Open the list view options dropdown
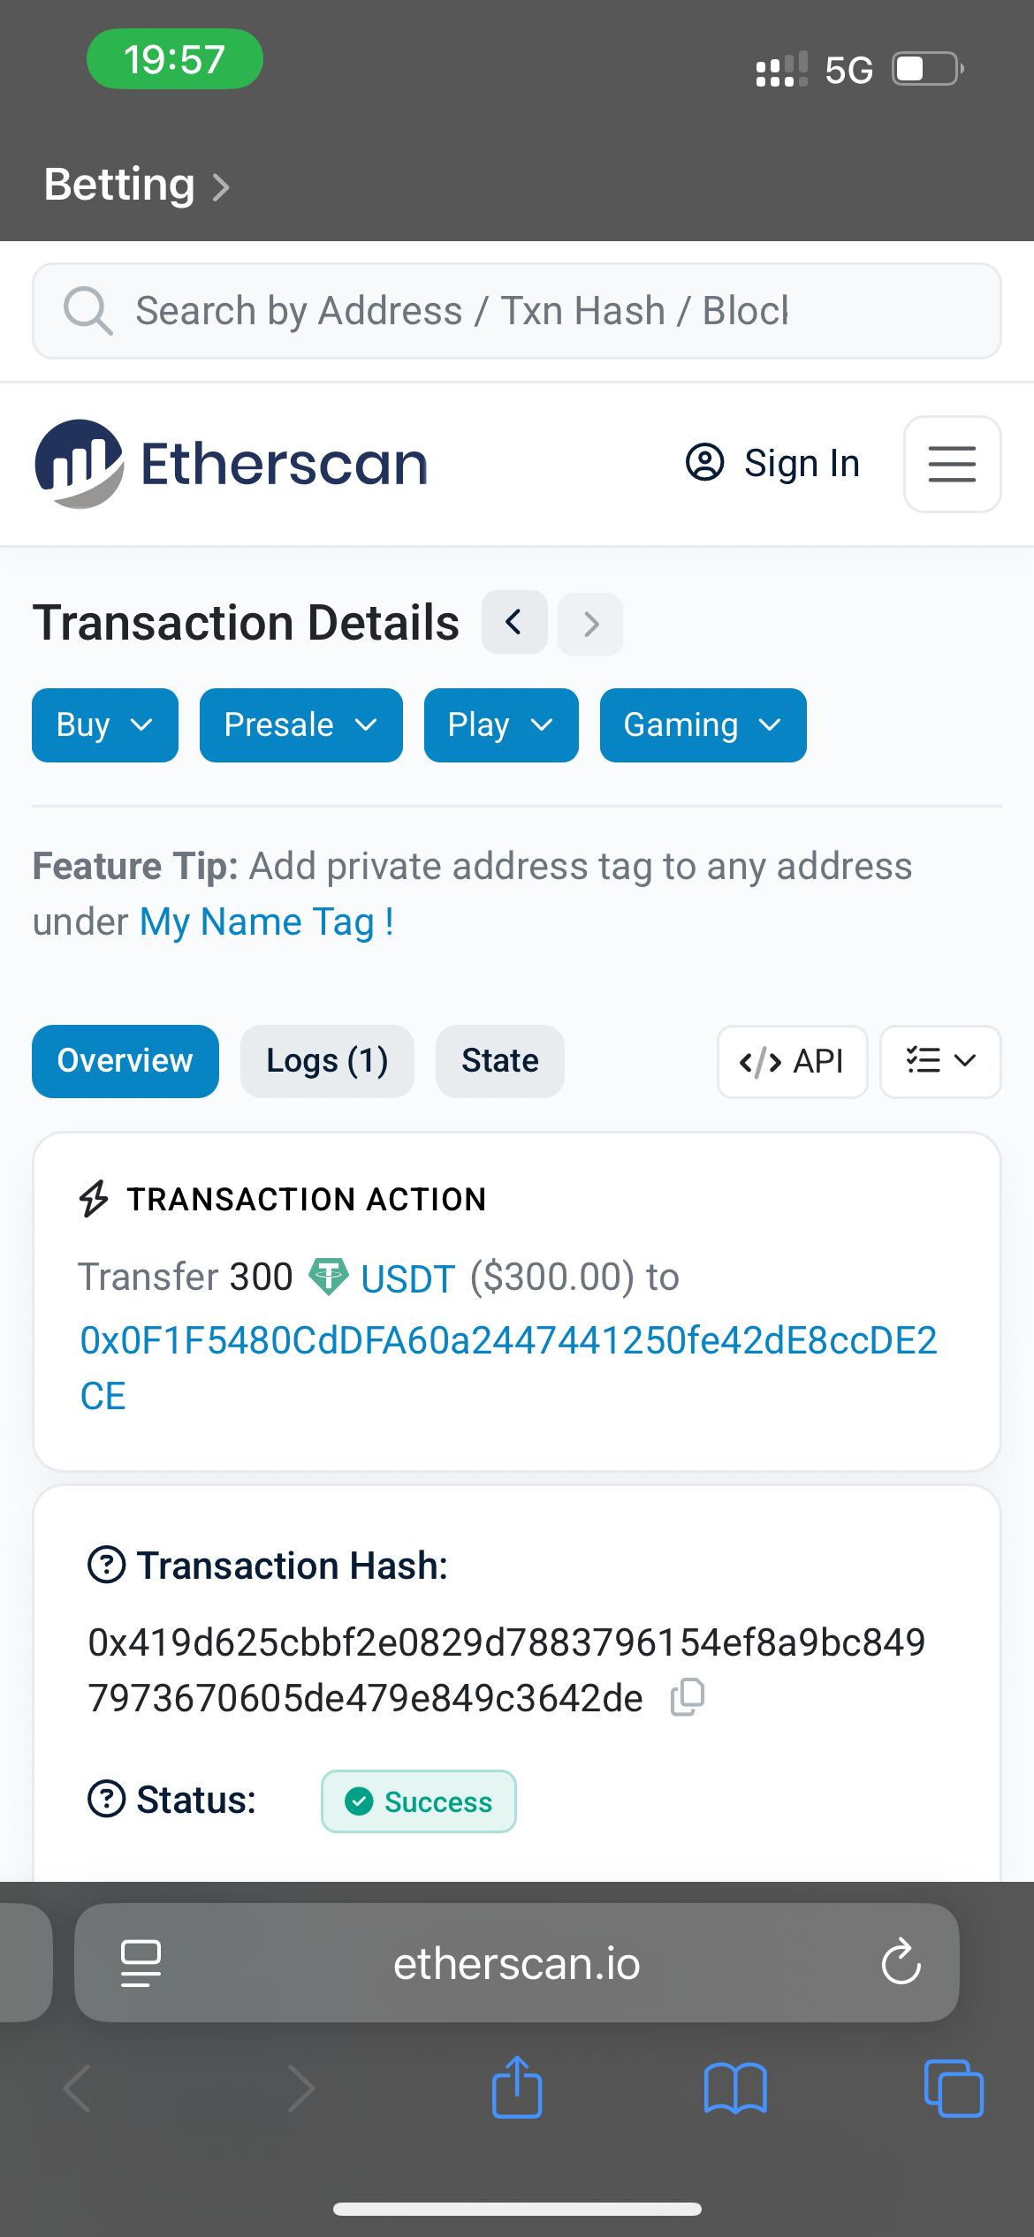This screenshot has width=1034, height=2237. [940, 1061]
